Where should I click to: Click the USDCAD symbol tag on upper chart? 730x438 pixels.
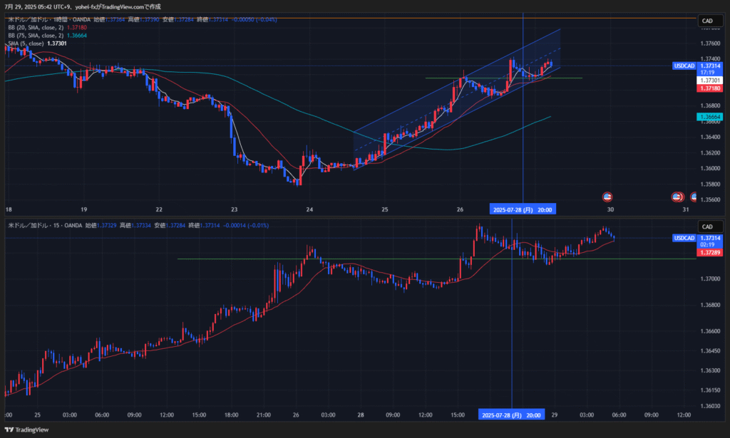click(x=684, y=66)
